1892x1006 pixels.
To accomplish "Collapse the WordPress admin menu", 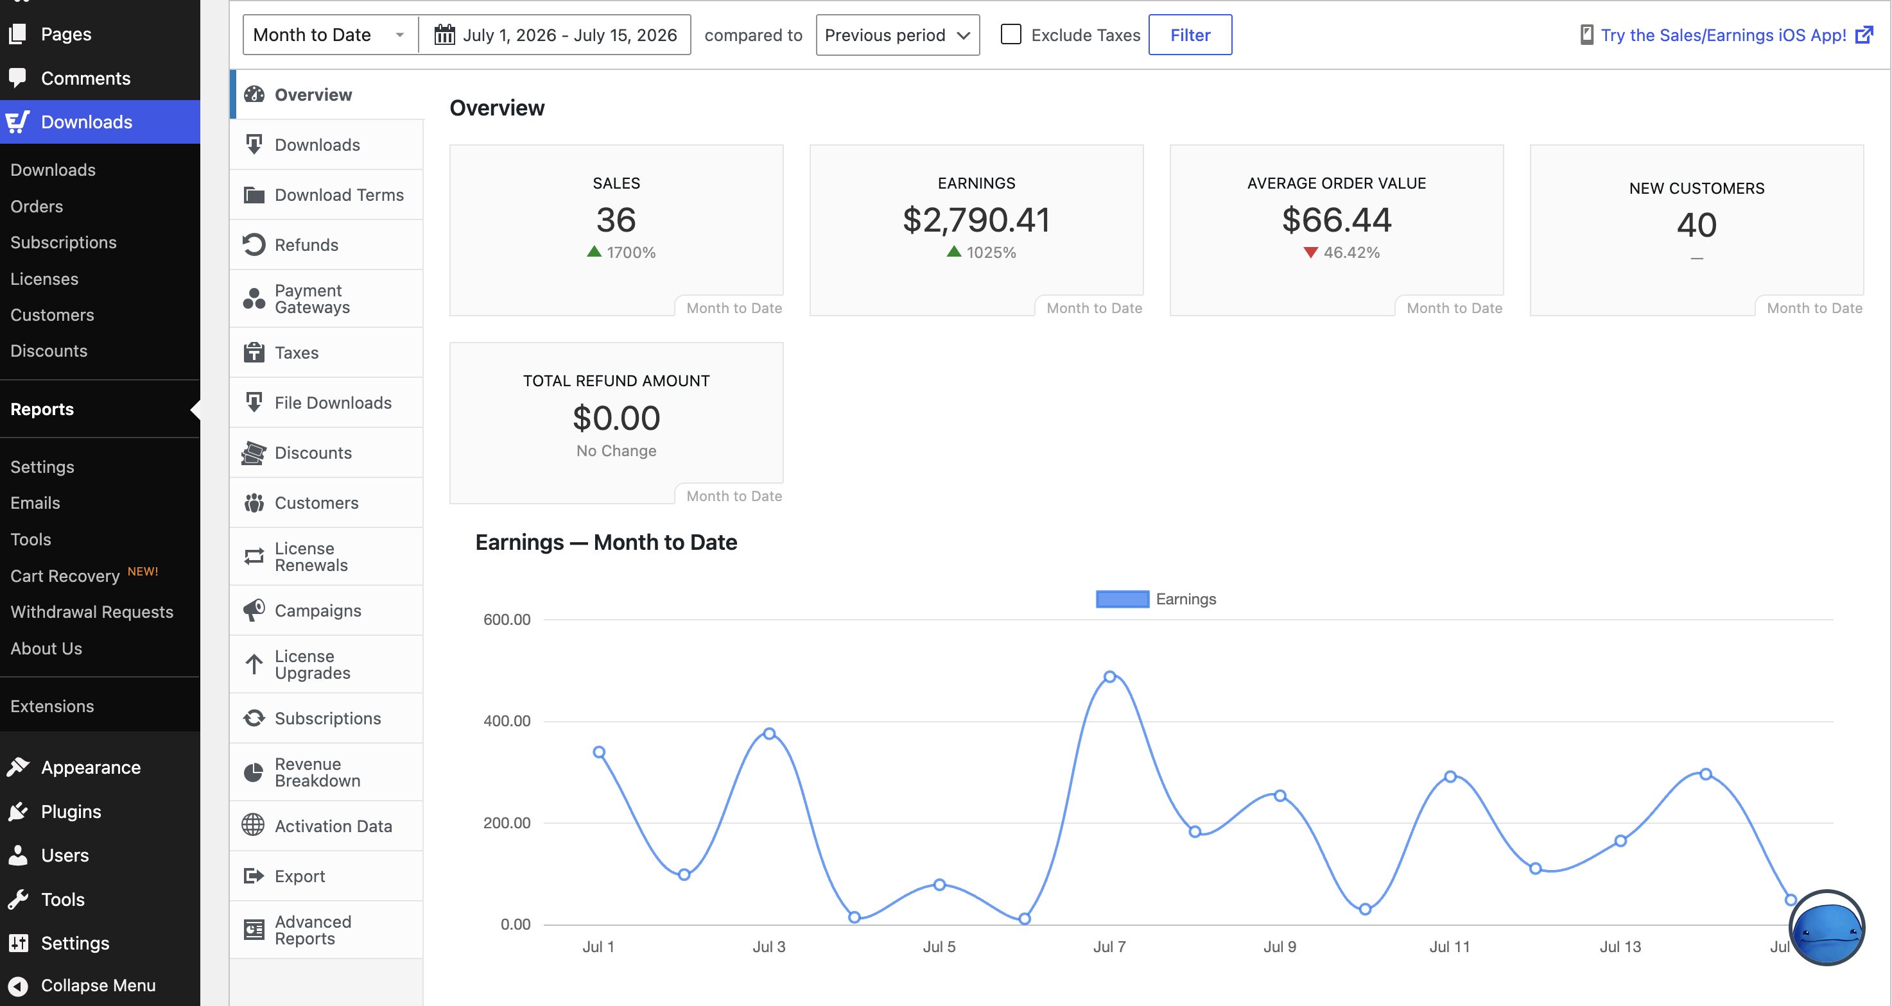I will pyautogui.click(x=82, y=985).
